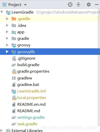Select the task.gradle file name
Viewport: 100px width, 132px height.
point(27,124)
